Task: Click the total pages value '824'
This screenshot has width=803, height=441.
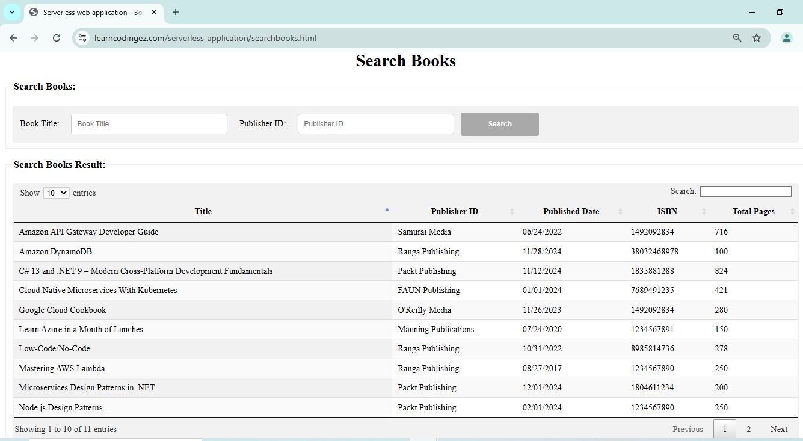Action: [x=721, y=271]
